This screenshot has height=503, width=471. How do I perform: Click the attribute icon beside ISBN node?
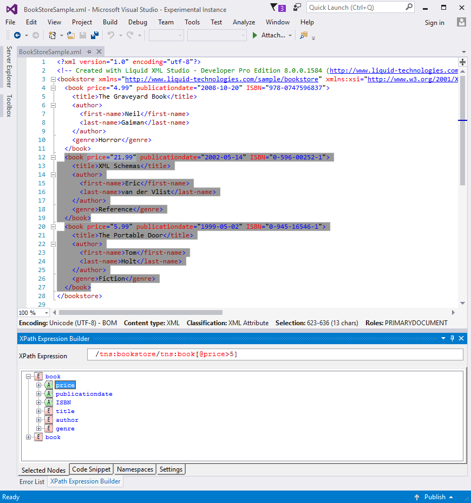click(49, 403)
